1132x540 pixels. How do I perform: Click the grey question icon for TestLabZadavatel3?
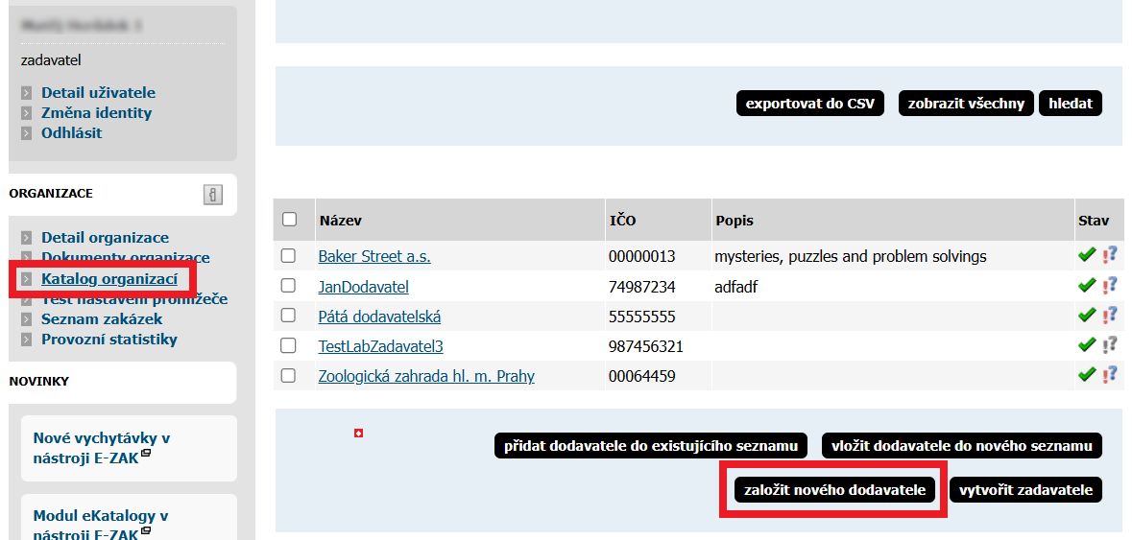pos(1110,345)
